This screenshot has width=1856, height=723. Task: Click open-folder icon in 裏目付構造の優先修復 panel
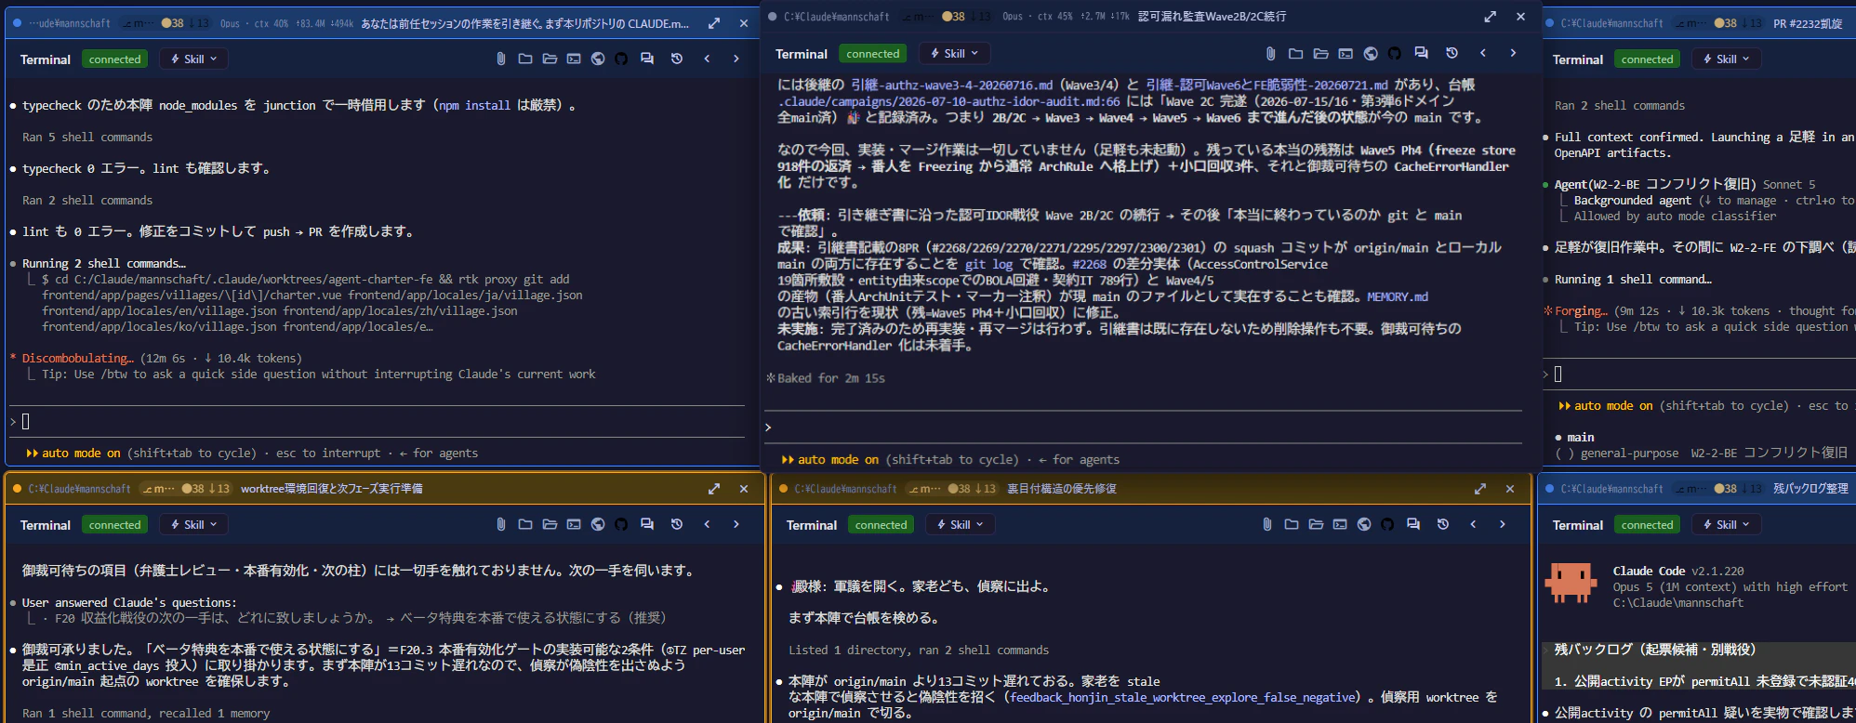click(1316, 524)
